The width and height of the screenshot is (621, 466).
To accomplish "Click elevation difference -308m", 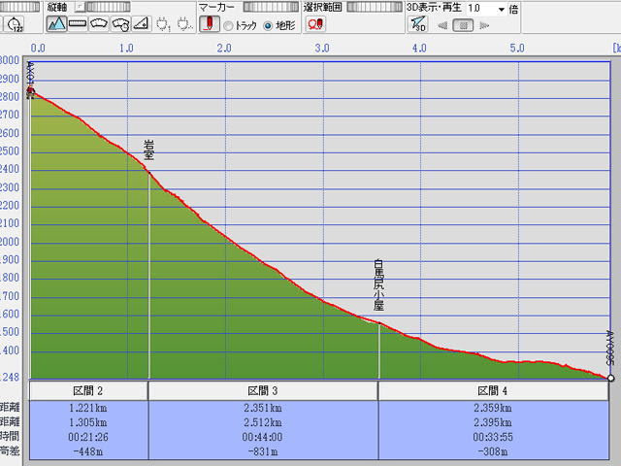I will point(493,451).
